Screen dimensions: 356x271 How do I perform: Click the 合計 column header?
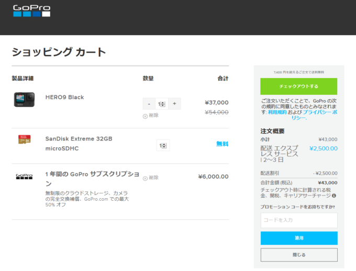pos(223,79)
